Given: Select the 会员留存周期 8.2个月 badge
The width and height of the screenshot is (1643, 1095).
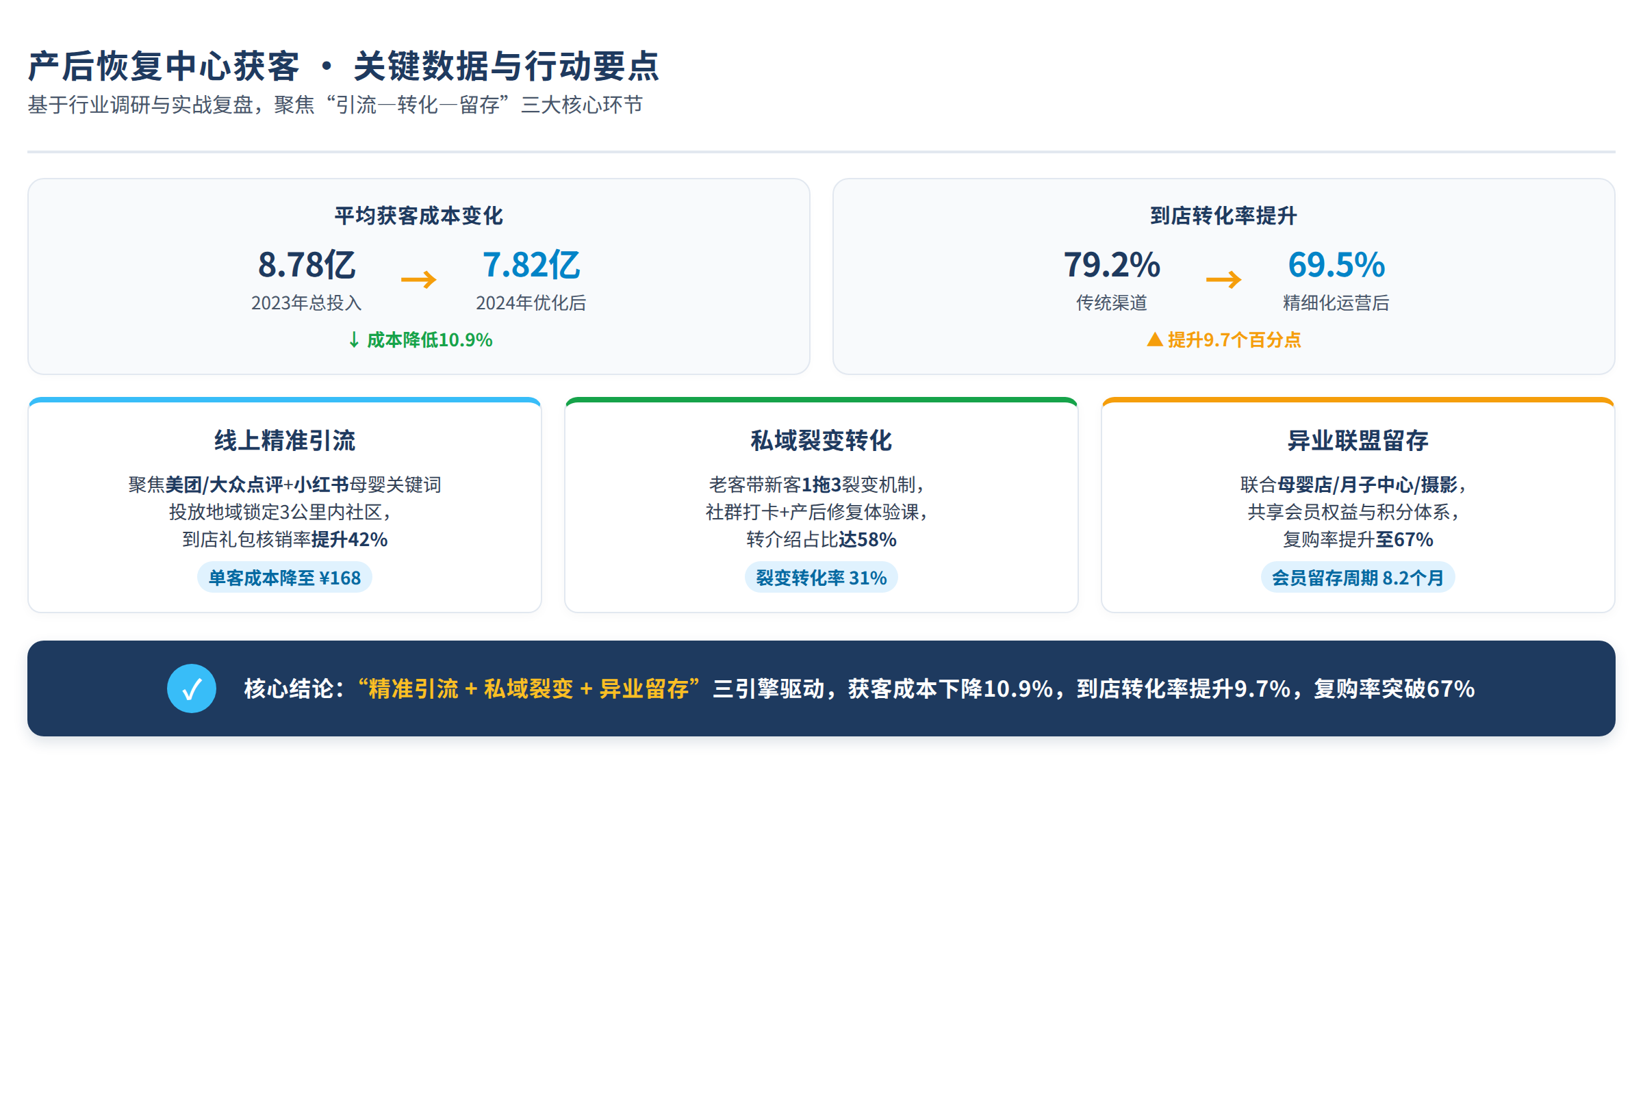Looking at the screenshot, I should tap(1358, 578).
